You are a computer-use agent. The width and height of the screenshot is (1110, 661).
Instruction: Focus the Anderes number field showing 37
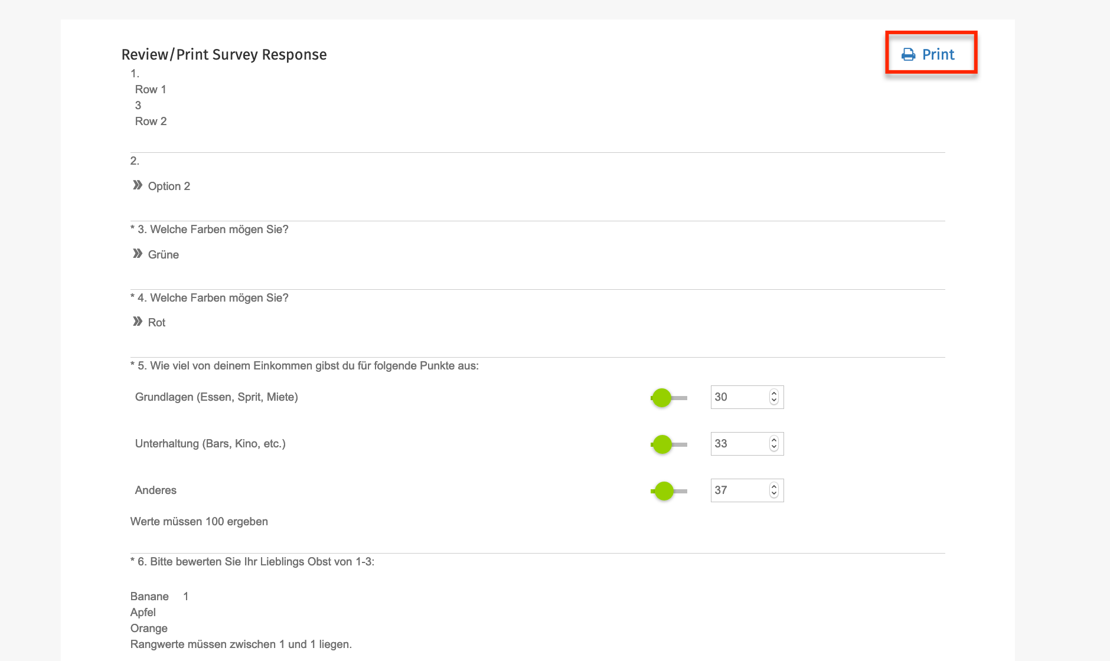pyautogui.click(x=738, y=490)
